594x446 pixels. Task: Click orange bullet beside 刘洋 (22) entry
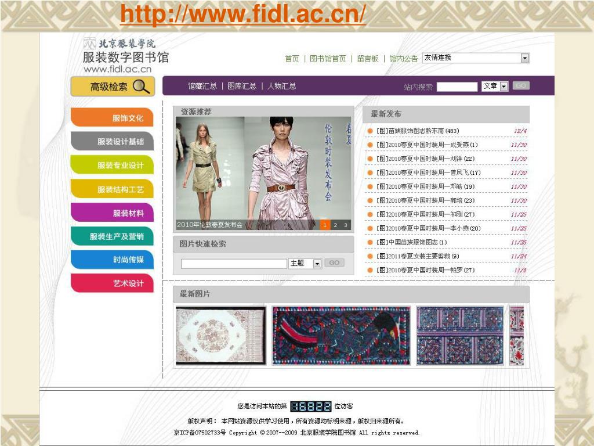click(370, 159)
